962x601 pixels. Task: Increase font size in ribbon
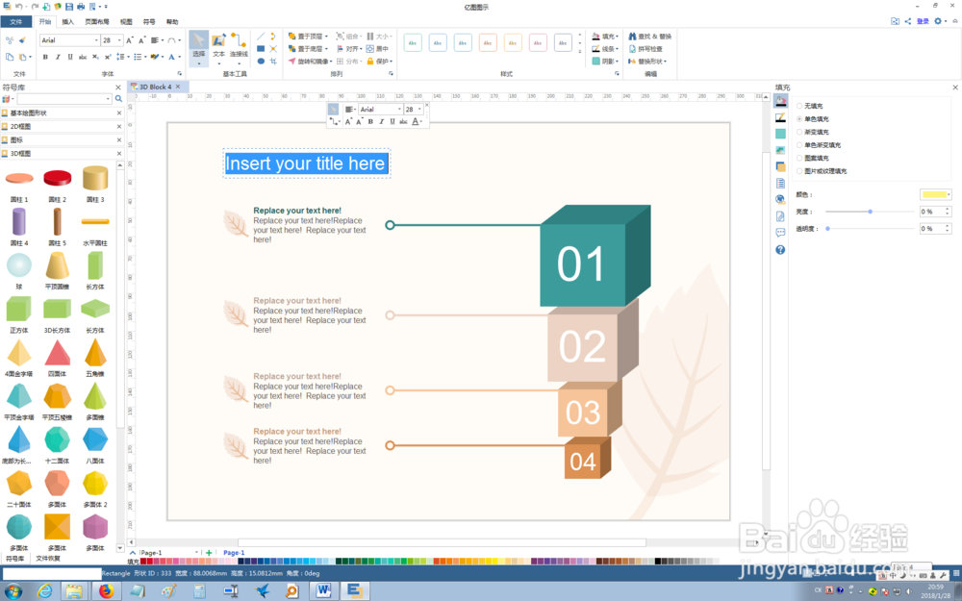point(130,40)
